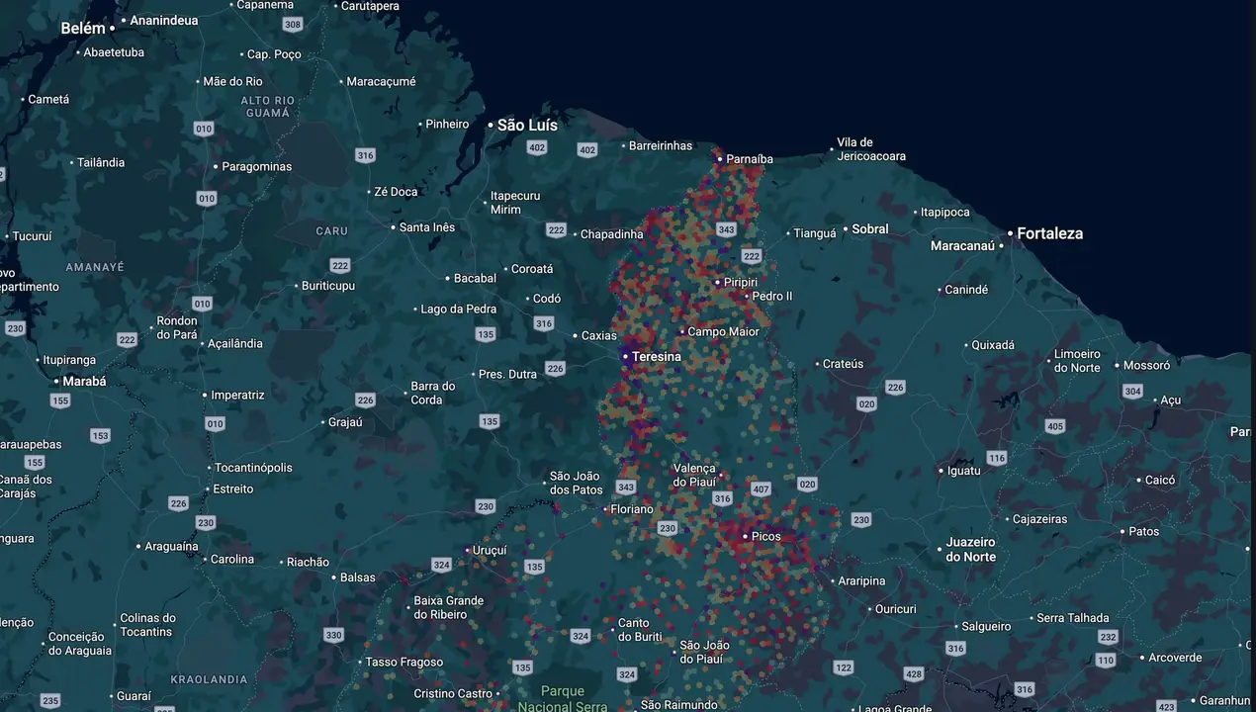Click the Pedro II label

[772, 297]
